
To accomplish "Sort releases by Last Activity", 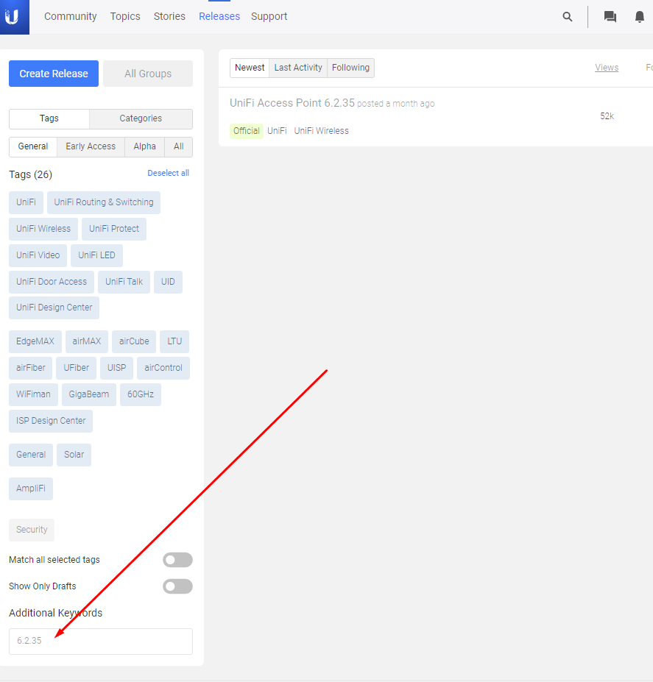I will point(298,68).
